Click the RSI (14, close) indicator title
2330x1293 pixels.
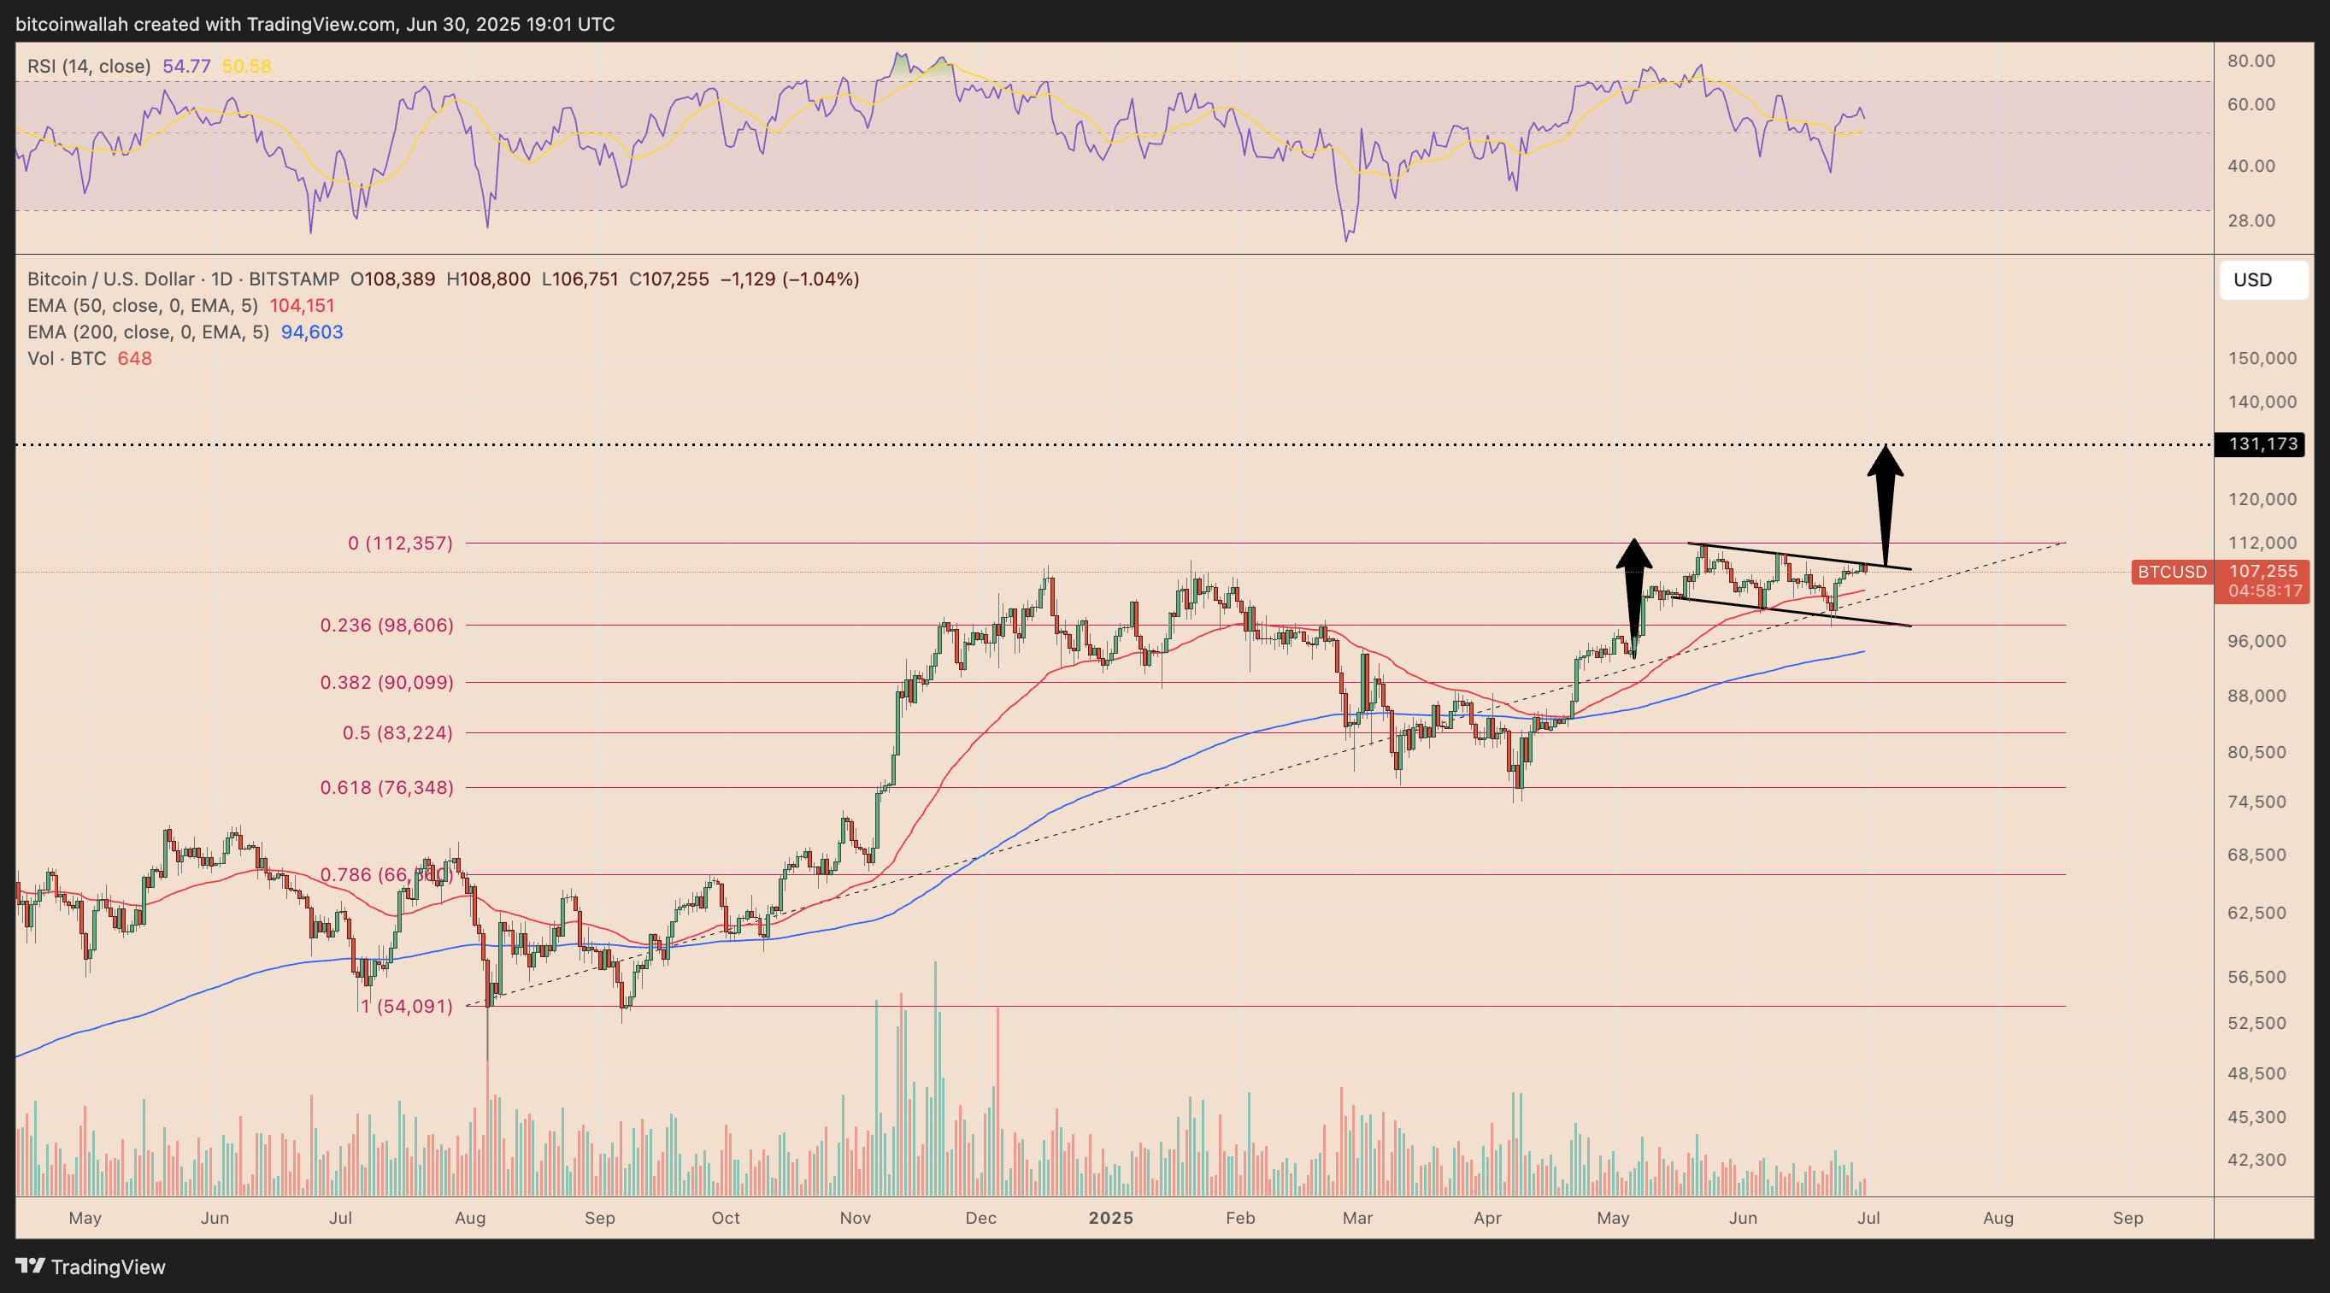click(x=89, y=66)
